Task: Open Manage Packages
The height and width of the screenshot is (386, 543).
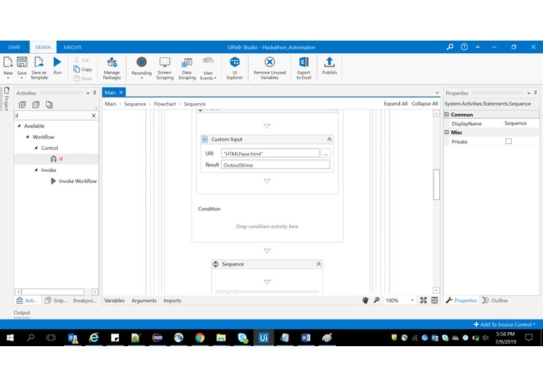Action: (112, 68)
